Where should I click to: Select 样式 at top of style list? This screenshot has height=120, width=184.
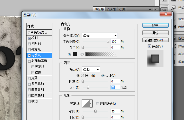pyautogui.click(x=39, y=26)
